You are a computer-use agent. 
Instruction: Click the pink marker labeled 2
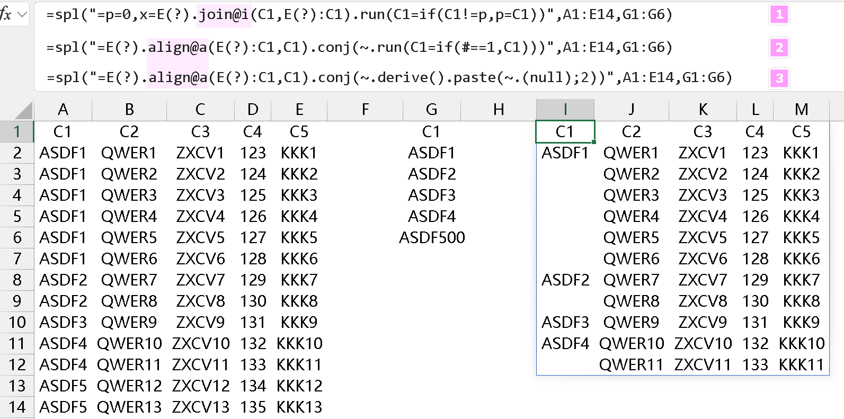pos(779,48)
